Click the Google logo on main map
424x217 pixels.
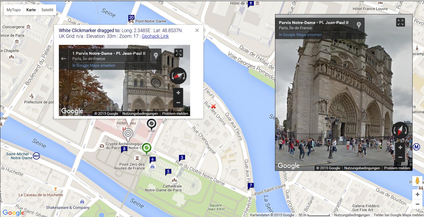click(x=14, y=213)
